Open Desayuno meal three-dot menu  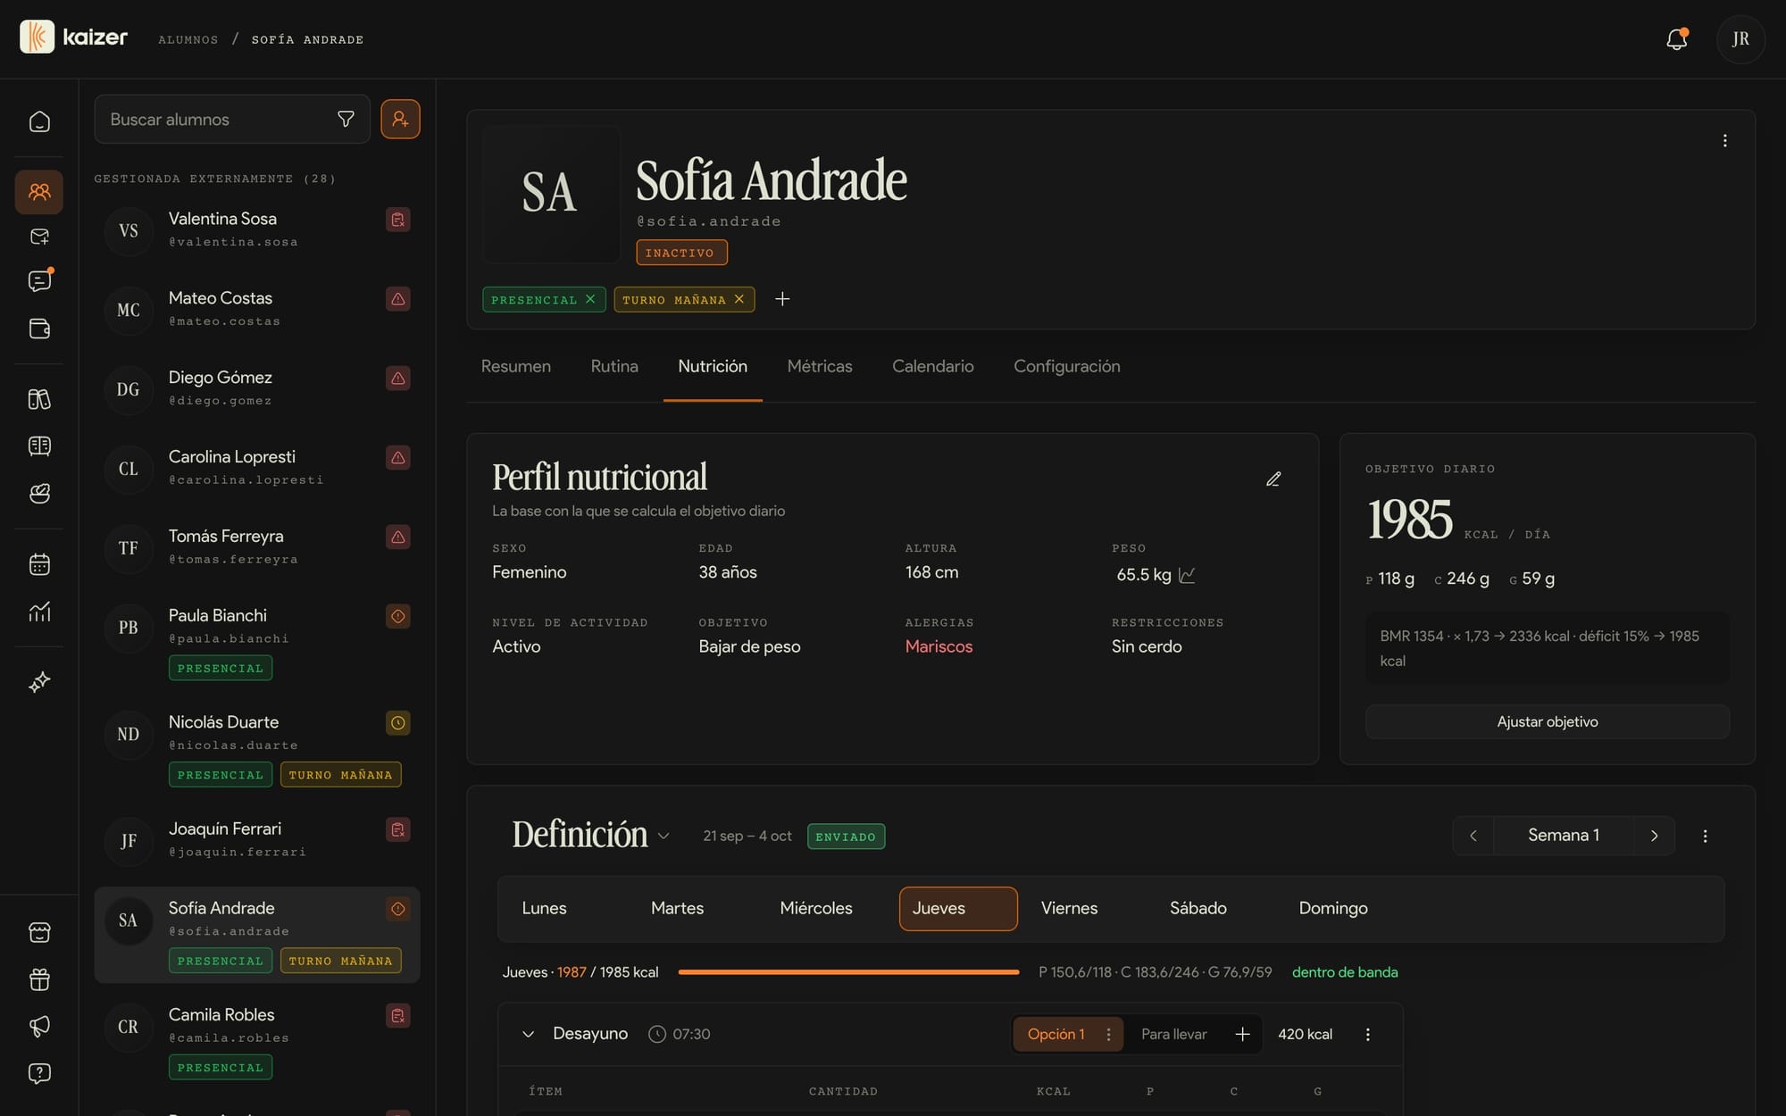point(1367,1034)
